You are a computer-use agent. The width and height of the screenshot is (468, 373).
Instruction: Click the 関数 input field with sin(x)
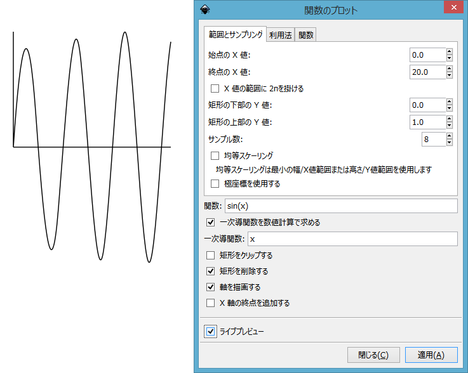coord(341,206)
